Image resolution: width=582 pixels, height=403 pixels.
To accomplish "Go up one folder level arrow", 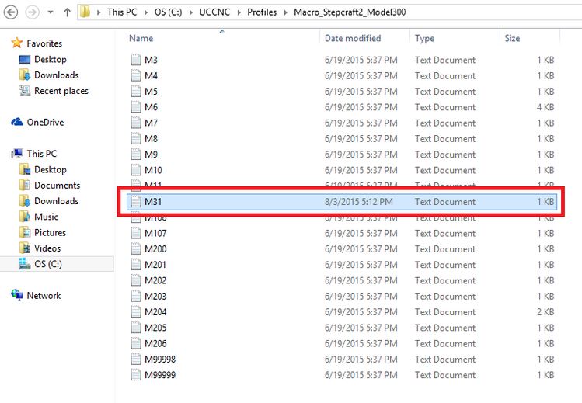I will pyautogui.click(x=68, y=12).
